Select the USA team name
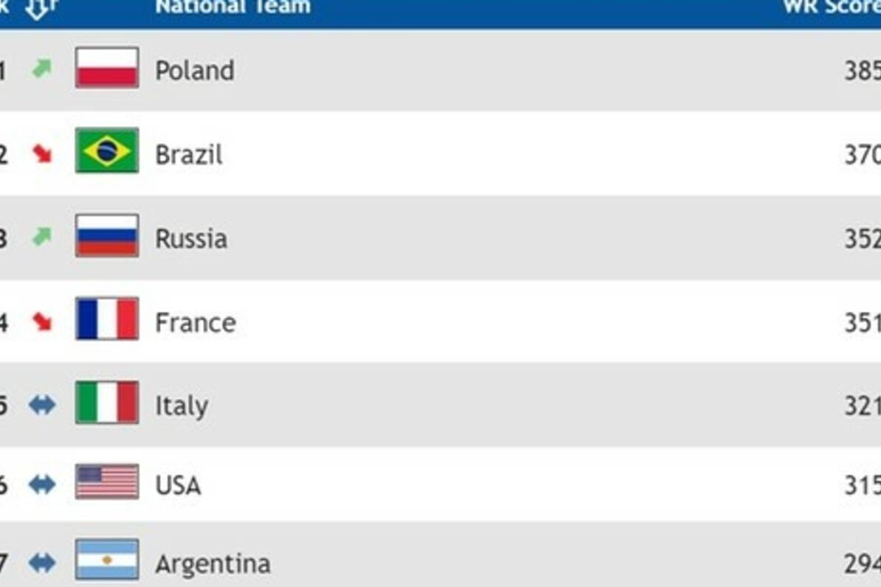This screenshot has width=881, height=587. (178, 485)
